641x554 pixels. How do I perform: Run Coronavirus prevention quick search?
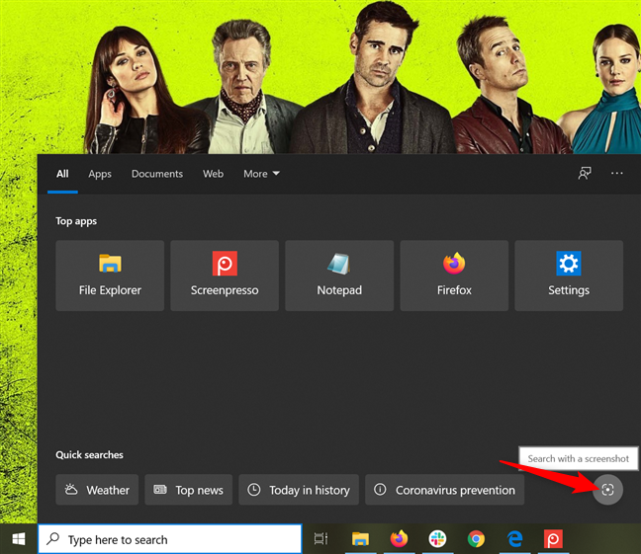click(x=445, y=490)
